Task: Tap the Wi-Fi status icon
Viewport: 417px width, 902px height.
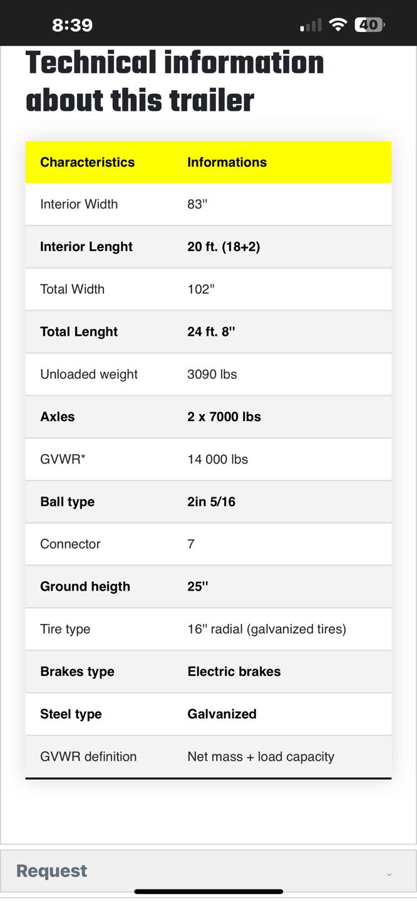Action: click(338, 25)
